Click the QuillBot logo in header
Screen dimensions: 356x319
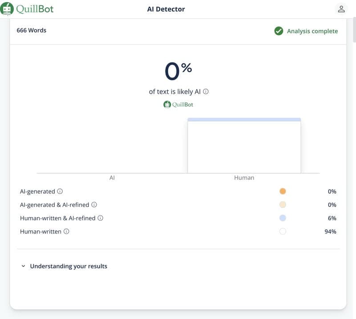pyautogui.click(x=27, y=9)
